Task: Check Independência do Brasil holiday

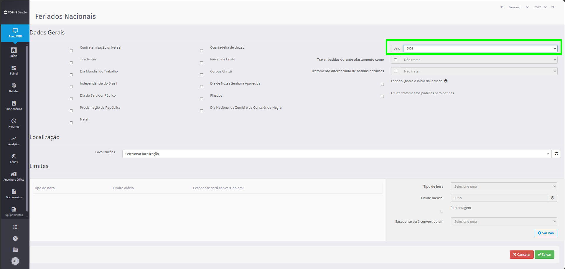Action: [71, 87]
